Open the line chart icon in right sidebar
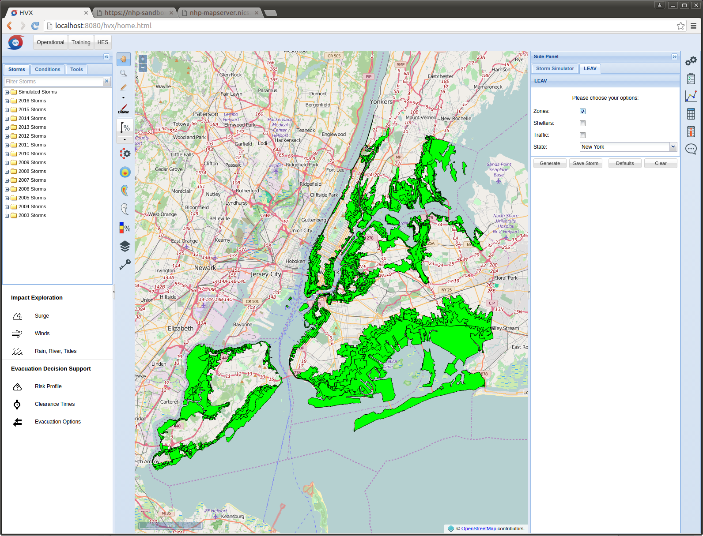The image size is (703, 536). (691, 96)
